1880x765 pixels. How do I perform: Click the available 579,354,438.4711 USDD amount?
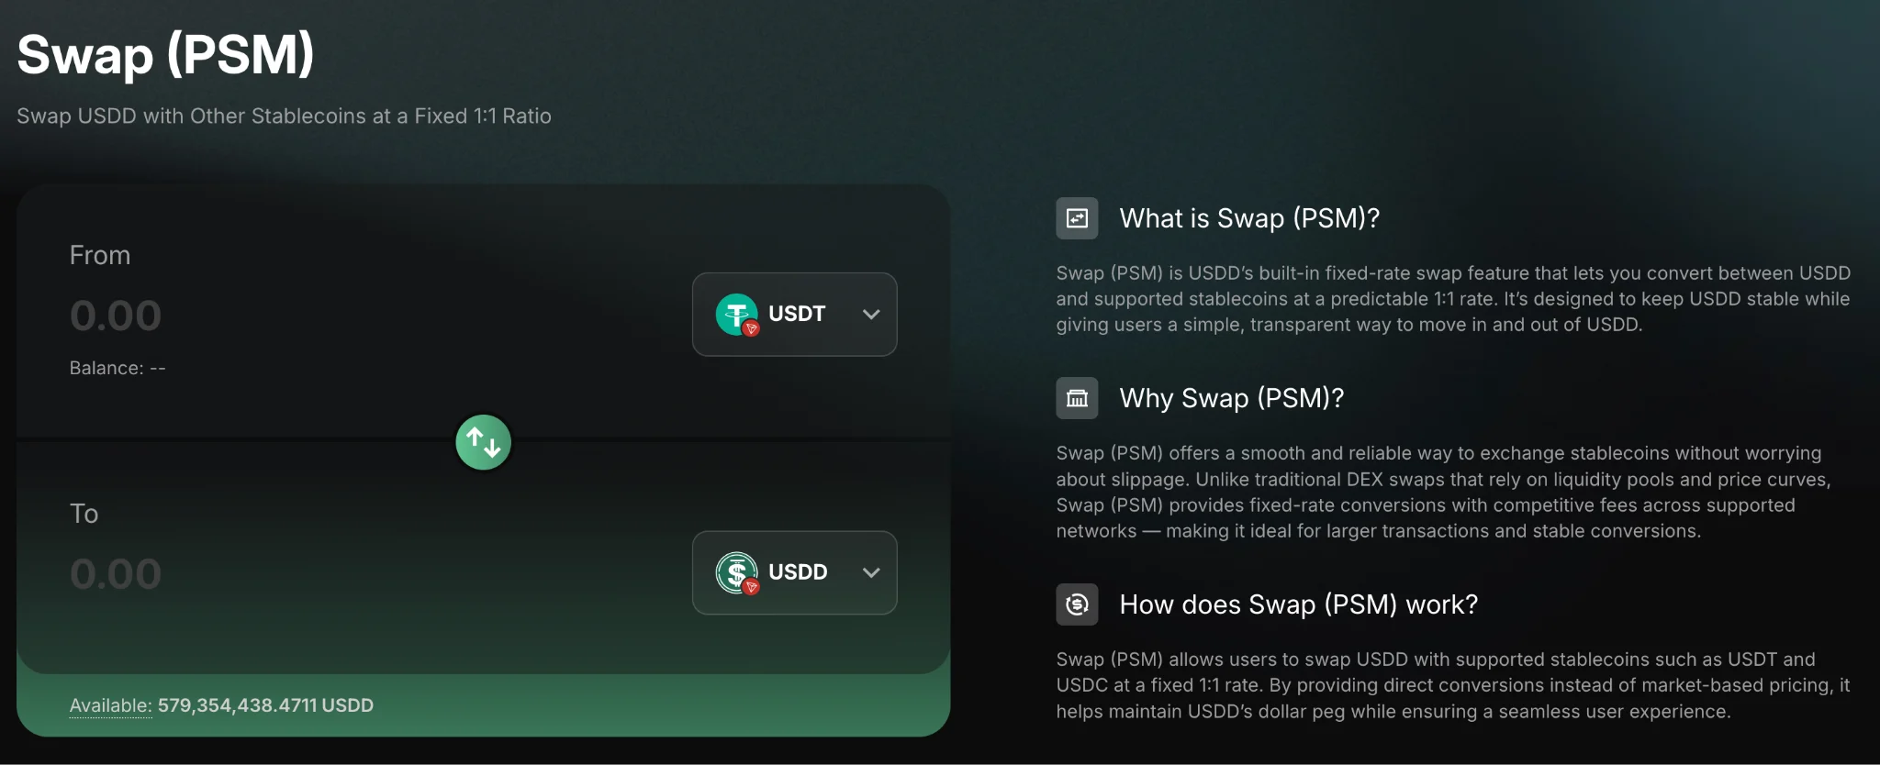pyautogui.click(x=265, y=705)
